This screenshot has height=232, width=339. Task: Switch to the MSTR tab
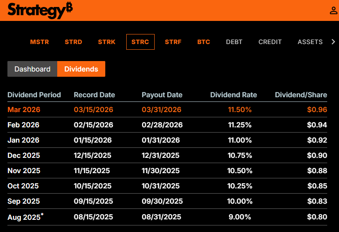(40, 42)
